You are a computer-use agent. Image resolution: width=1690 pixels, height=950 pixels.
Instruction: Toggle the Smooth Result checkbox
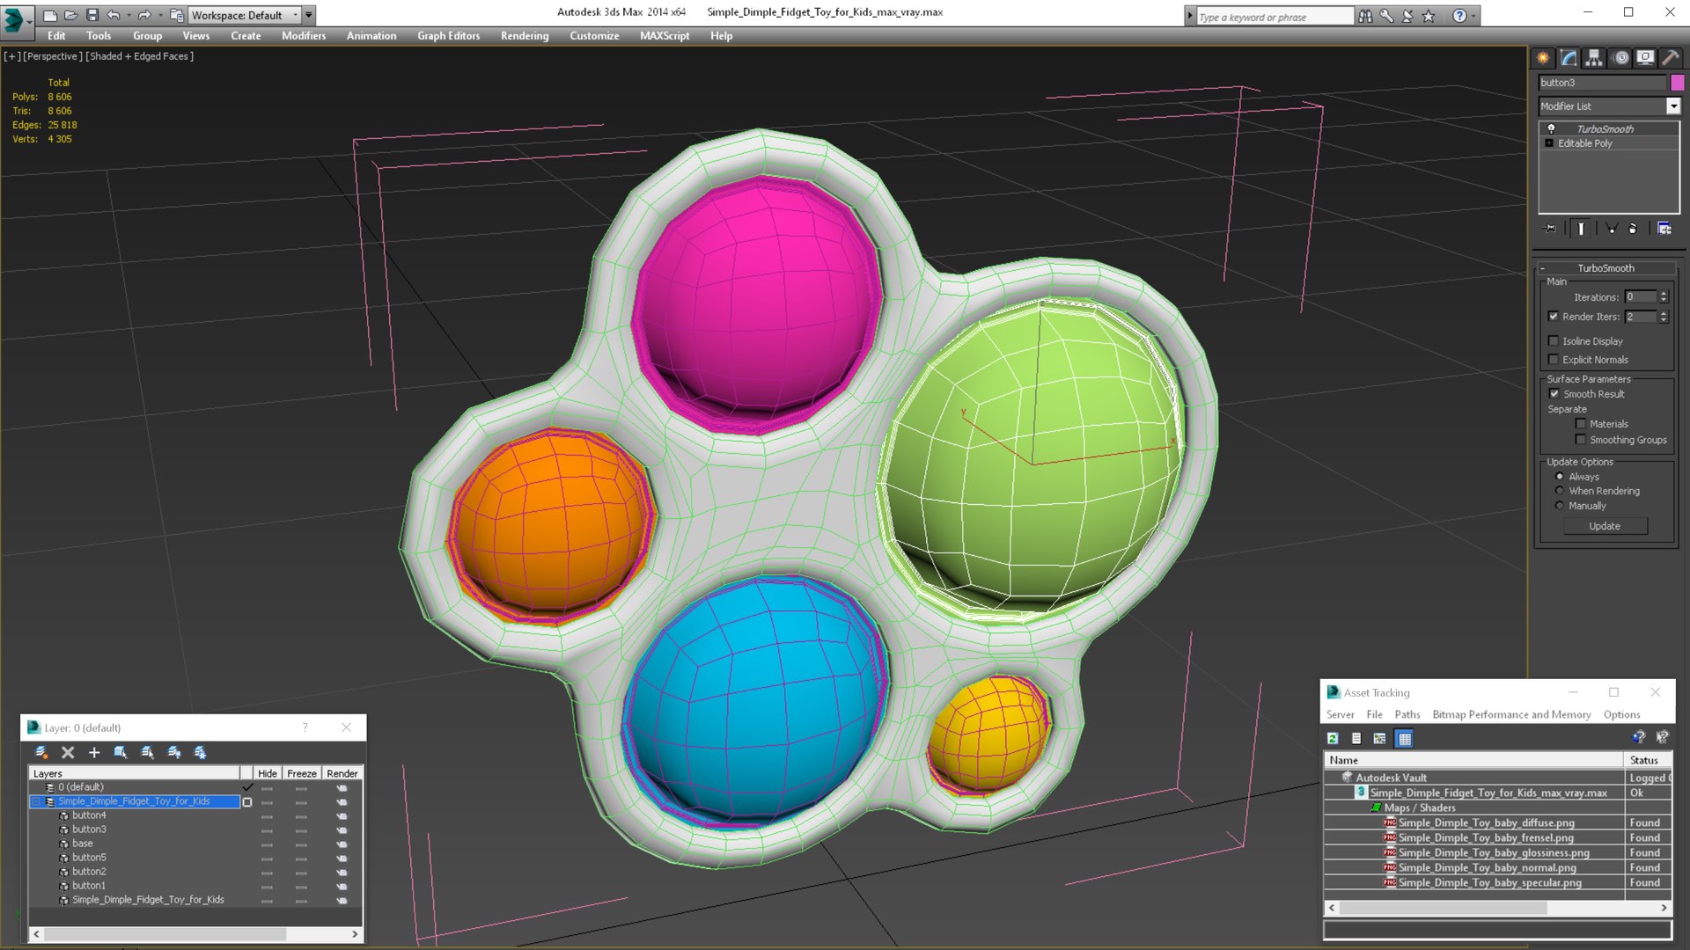pos(1554,394)
